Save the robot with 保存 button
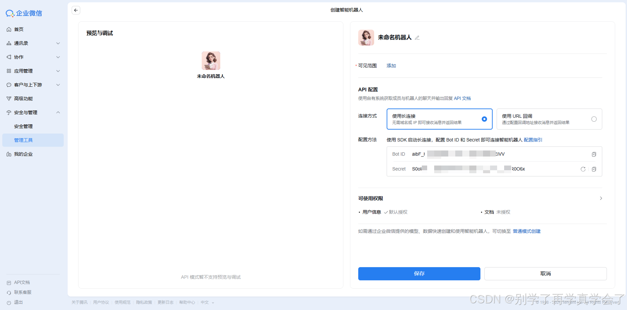Viewport: 627px width, 310px height. 419,274
